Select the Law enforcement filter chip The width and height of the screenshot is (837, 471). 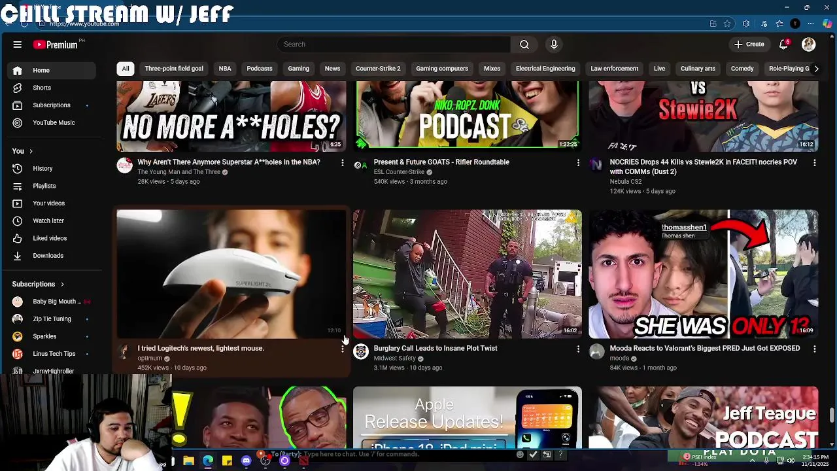tap(615, 69)
